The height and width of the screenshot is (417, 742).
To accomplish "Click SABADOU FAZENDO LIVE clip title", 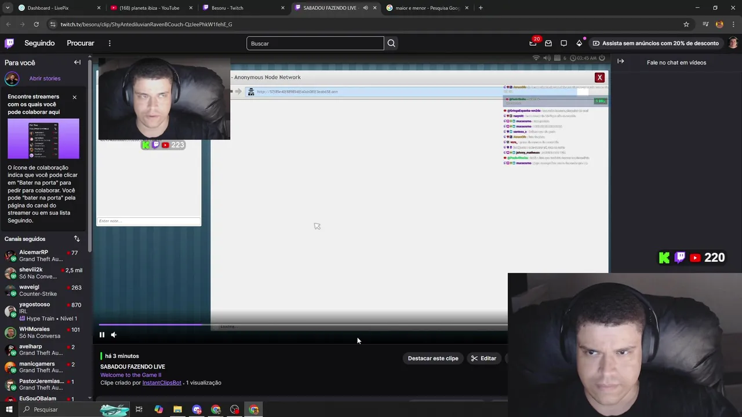I will coord(133,367).
